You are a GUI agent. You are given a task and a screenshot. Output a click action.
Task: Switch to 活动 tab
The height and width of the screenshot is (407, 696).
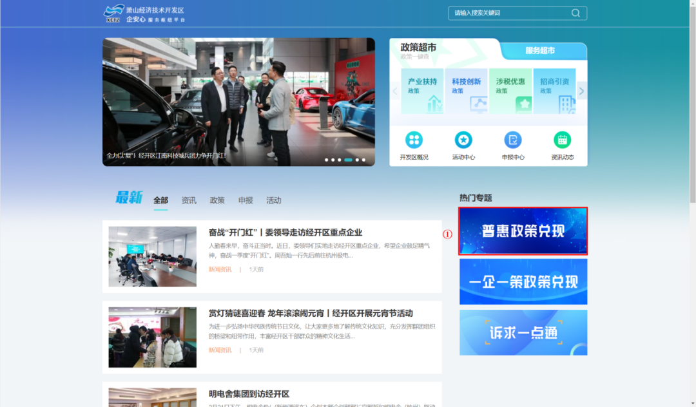click(x=274, y=200)
